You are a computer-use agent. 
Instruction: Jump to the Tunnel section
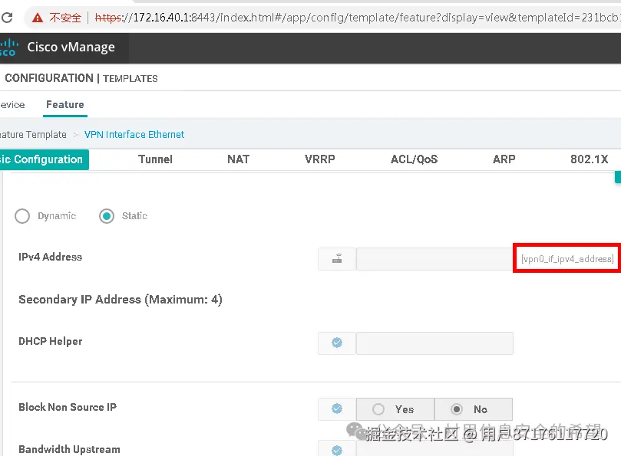155,159
